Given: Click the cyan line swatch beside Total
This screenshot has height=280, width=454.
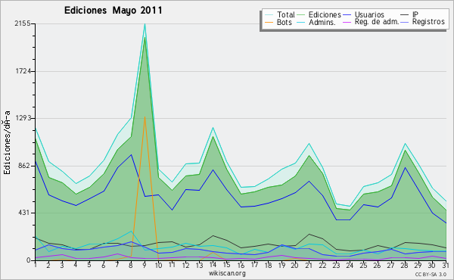Looking at the screenshot, I should (x=269, y=15).
